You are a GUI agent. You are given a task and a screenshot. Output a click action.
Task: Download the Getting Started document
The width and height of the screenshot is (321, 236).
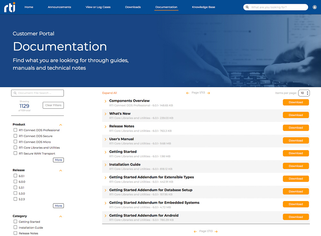point(296,153)
